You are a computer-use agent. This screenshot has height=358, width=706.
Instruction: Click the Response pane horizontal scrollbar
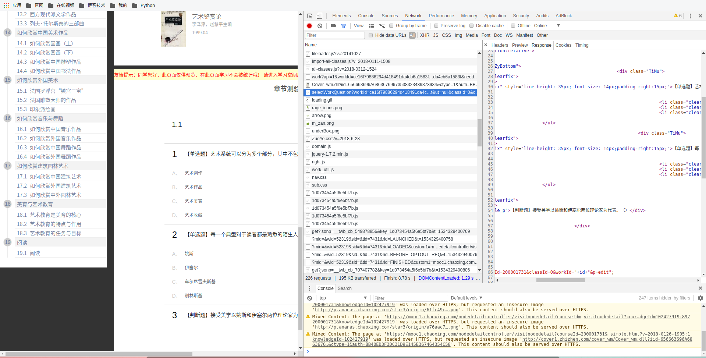[x=560, y=280]
